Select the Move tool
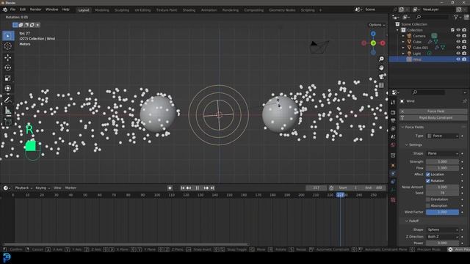 8,57
